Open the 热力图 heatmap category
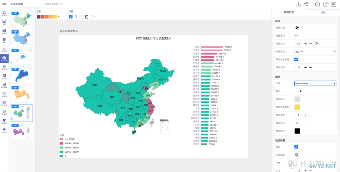The image size is (340, 172). pyautogui.click(x=4, y=76)
